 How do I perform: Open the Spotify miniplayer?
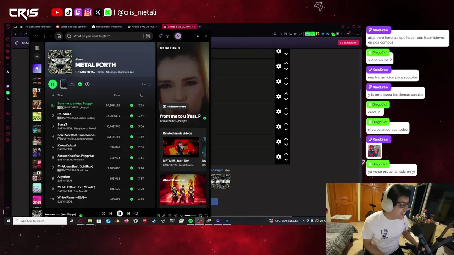click(201, 216)
